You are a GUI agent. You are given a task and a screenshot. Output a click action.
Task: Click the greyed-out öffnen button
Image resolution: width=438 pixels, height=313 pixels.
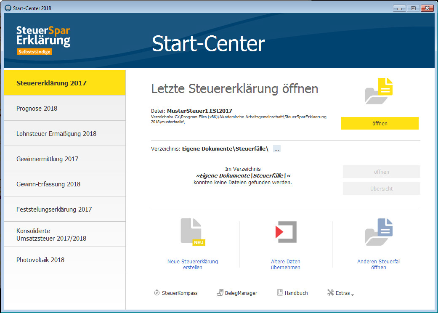click(x=381, y=172)
